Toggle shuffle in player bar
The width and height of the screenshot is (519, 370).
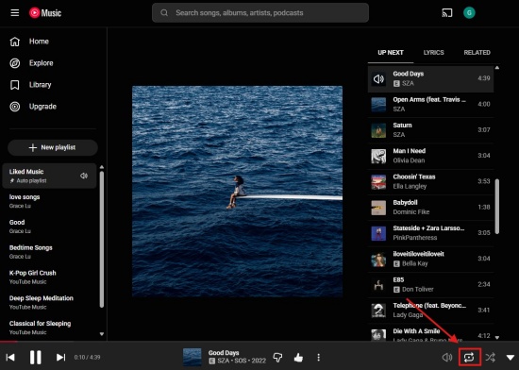tap(490, 358)
